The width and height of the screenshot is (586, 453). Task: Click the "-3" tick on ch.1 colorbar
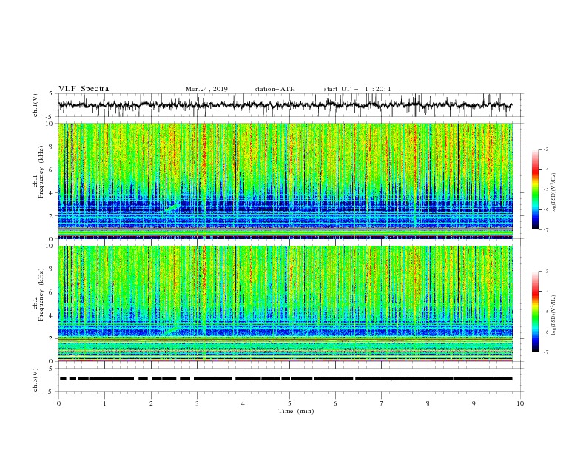click(545, 149)
